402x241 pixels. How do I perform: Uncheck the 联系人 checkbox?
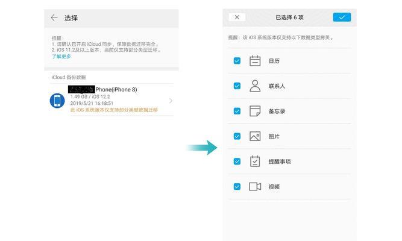coord(237,86)
